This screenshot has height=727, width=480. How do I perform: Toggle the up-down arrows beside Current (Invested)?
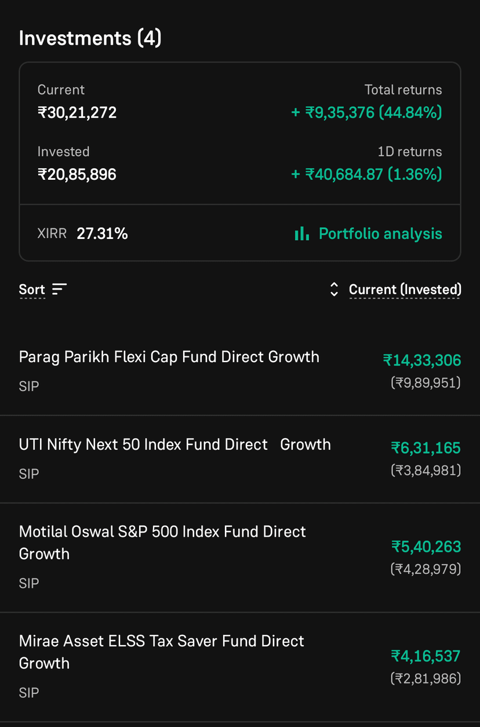(x=334, y=290)
